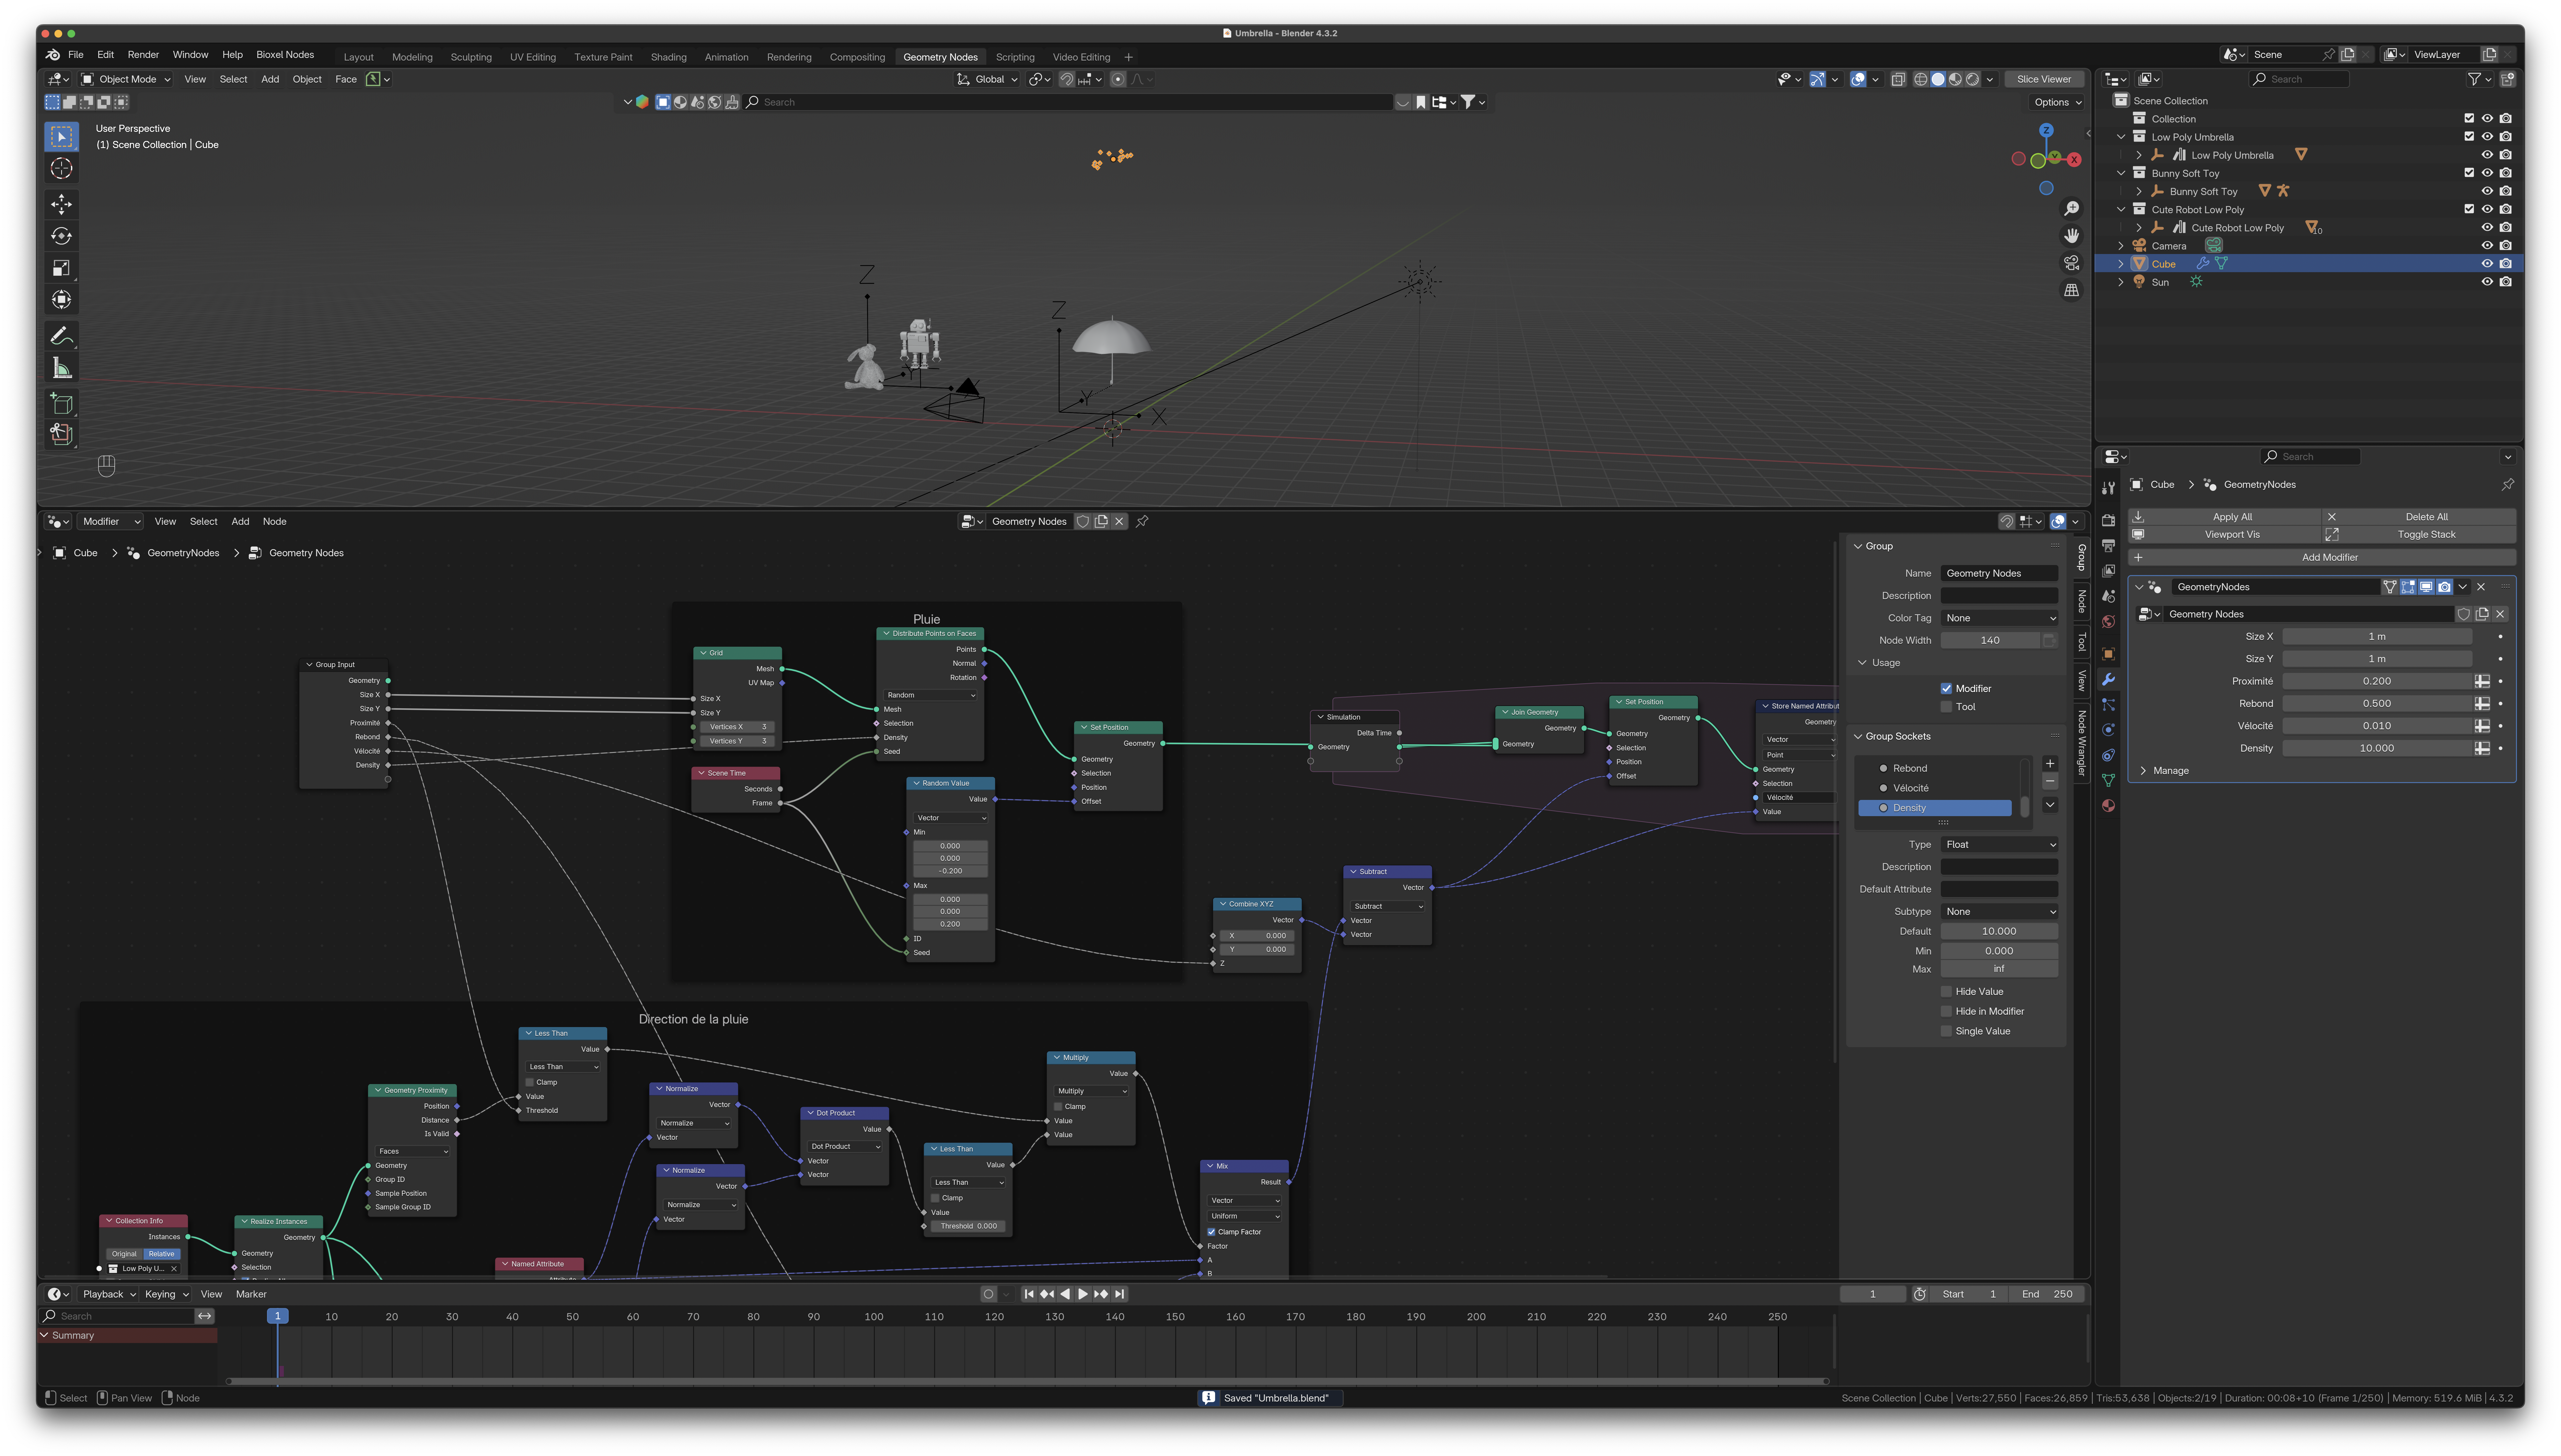
Task: Open the World properties tab icon
Action: (x=2108, y=622)
